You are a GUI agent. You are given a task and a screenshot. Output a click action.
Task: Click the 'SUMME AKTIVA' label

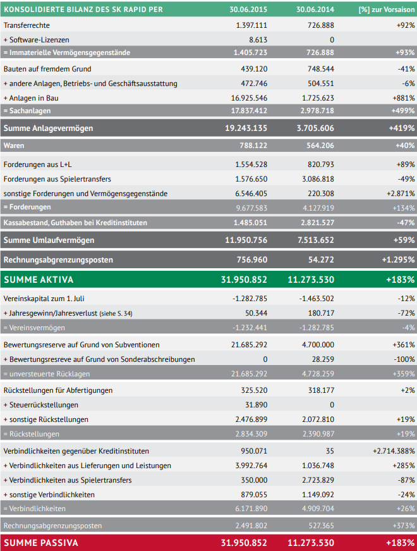39,280
